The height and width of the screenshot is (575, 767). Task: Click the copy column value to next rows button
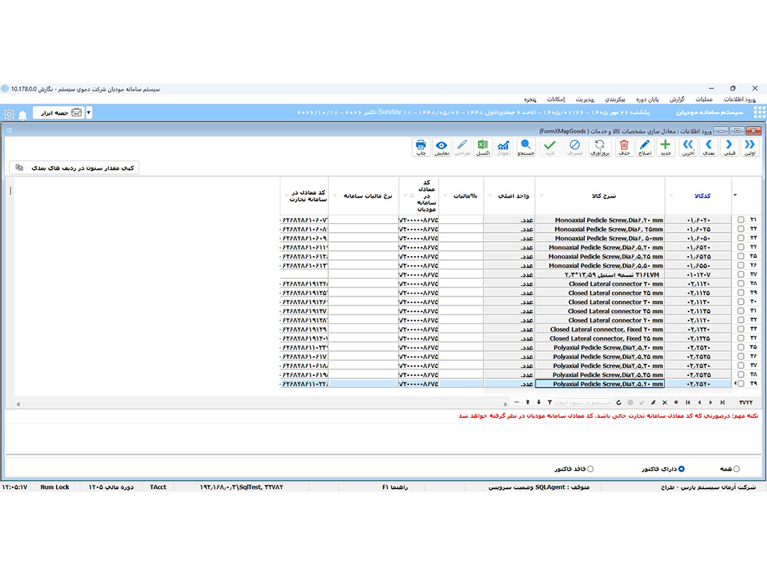[74, 168]
